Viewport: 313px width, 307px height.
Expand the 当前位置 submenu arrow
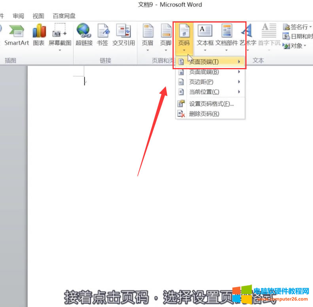pos(239,92)
